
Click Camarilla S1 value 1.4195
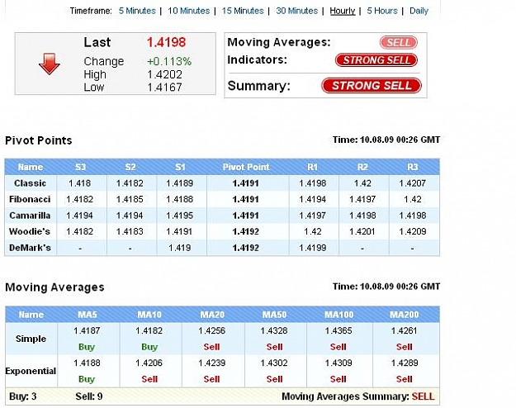click(180, 216)
